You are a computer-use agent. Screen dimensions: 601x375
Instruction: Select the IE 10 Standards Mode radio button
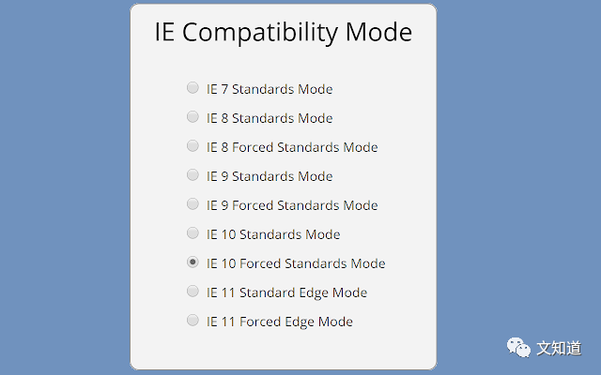[193, 233]
